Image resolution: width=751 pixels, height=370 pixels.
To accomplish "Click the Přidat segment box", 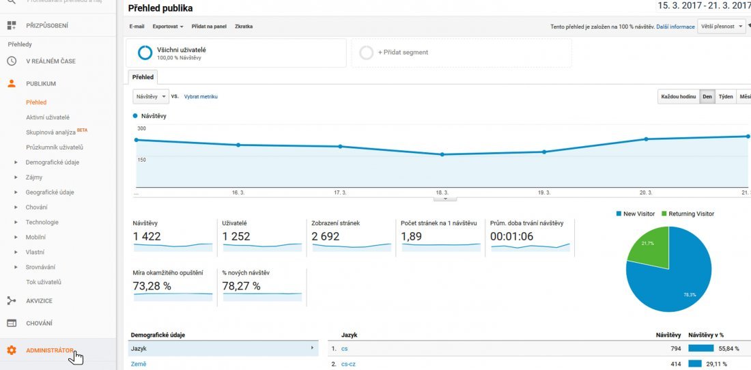I will click(462, 53).
